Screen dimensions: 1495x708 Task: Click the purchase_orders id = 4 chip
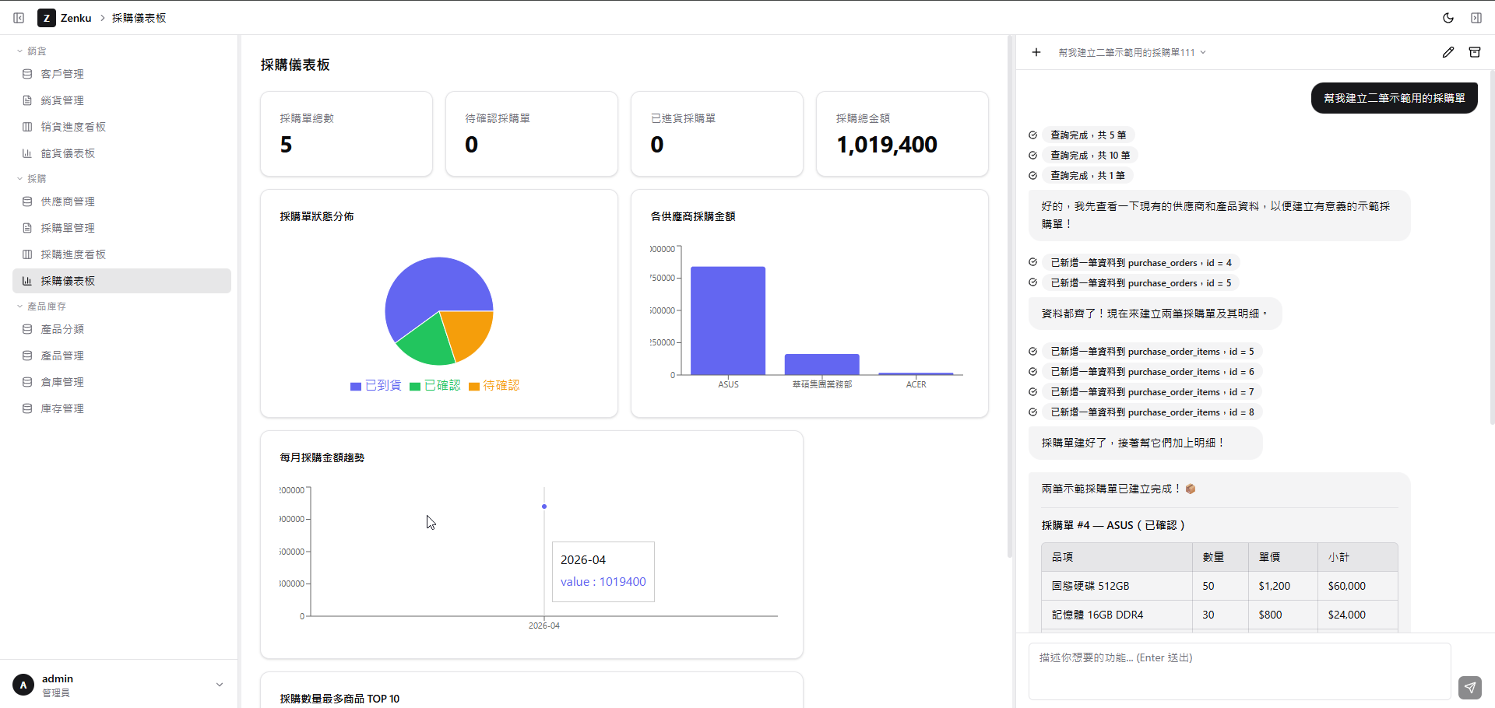click(x=1141, y=262)
